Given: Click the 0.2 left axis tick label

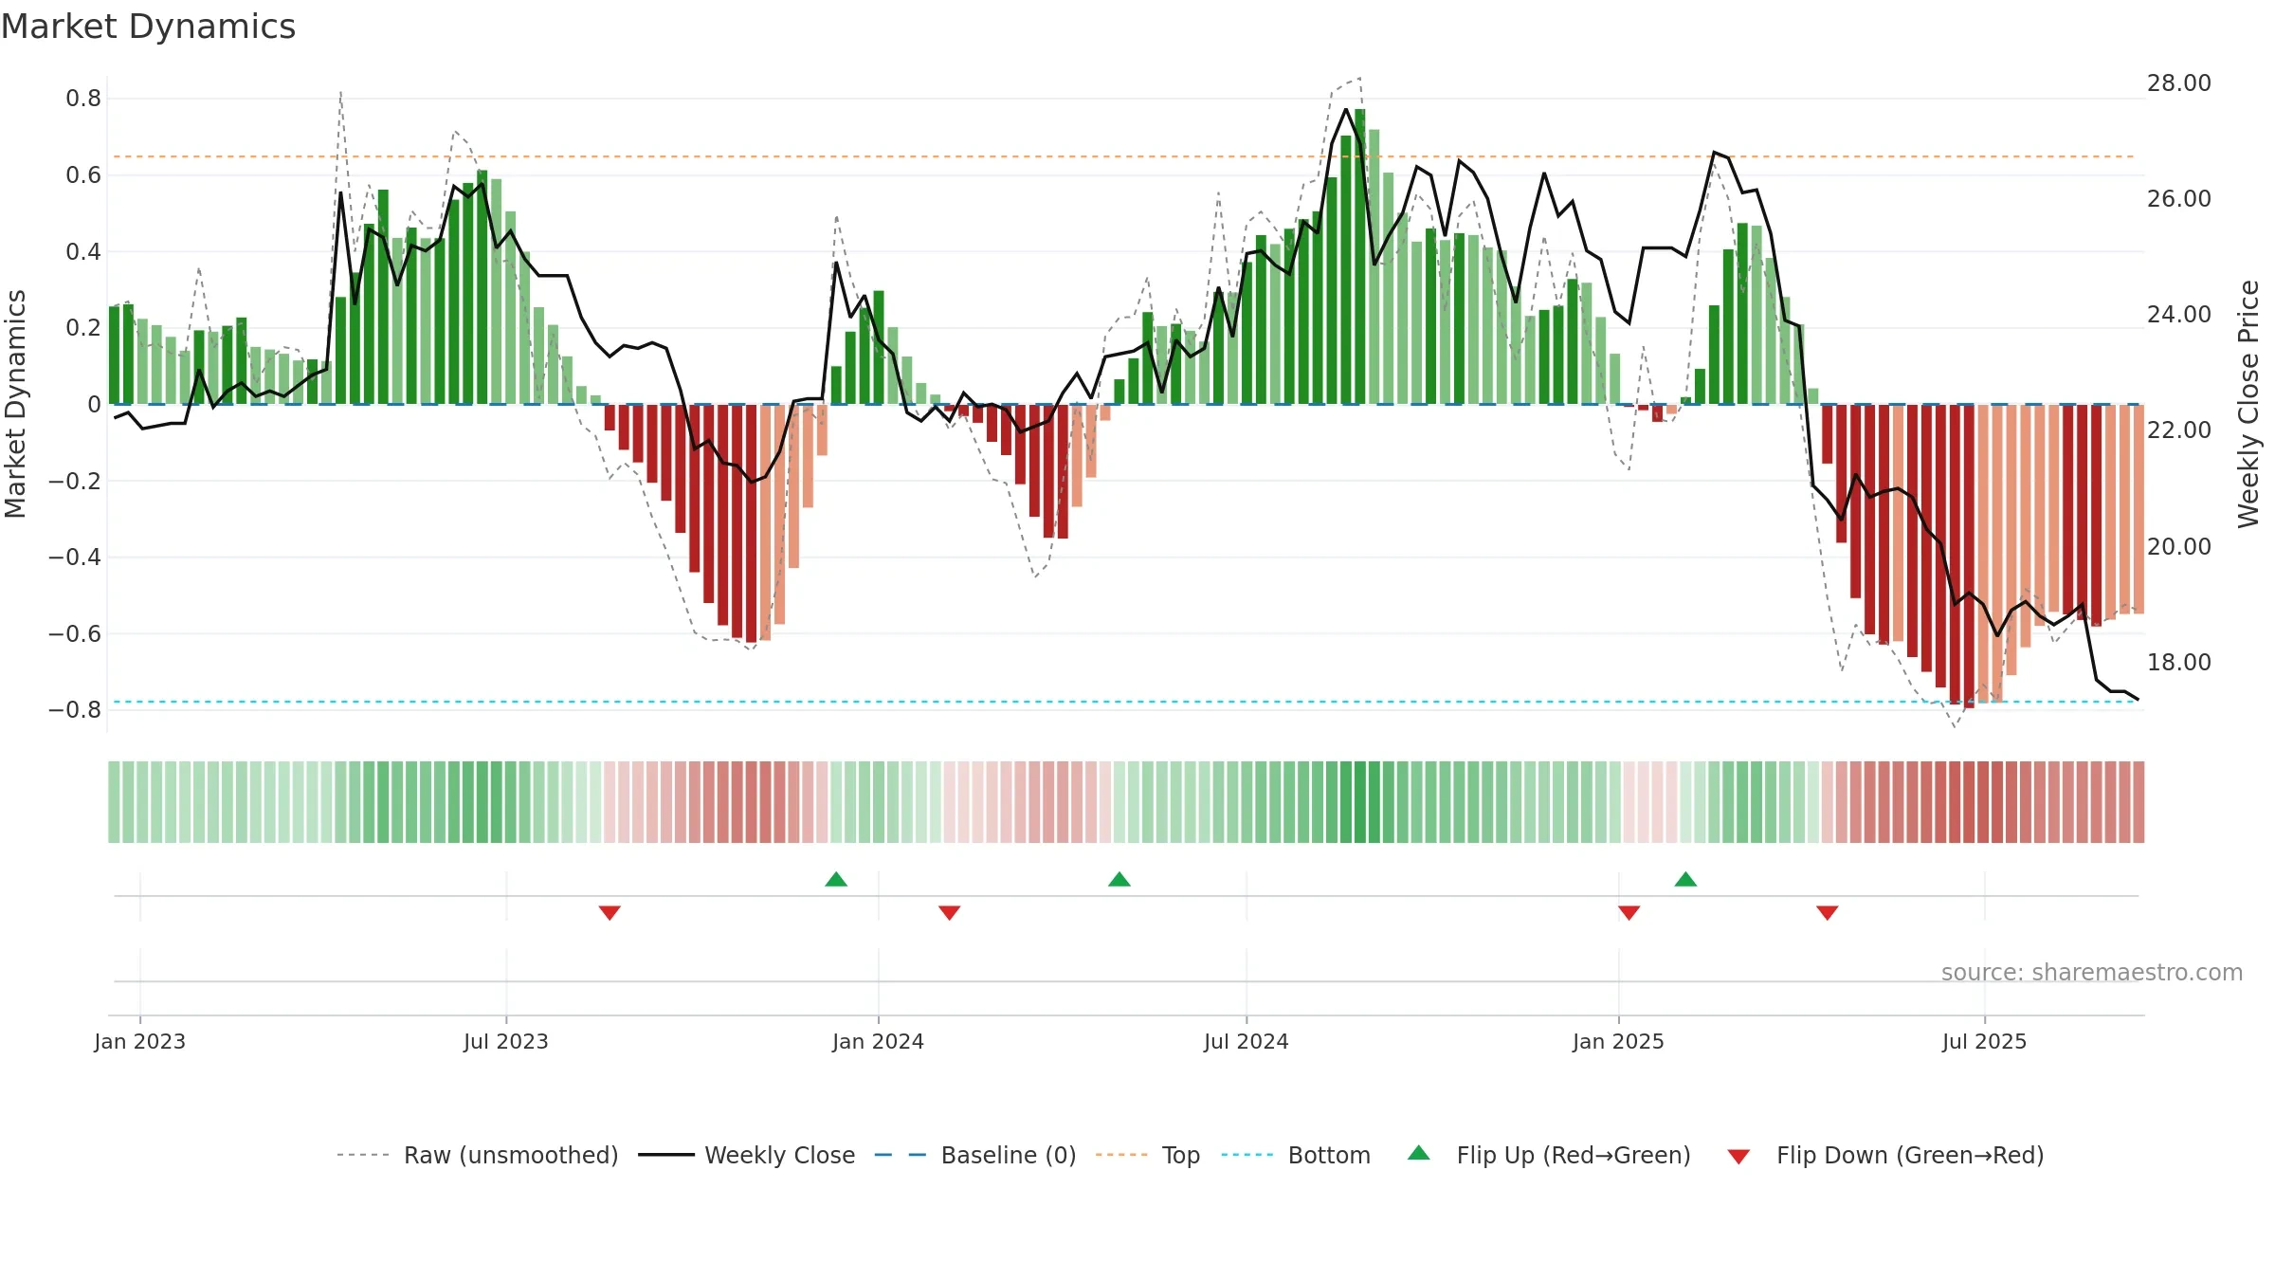Looking at the screenshot, I should pos(83,327).
